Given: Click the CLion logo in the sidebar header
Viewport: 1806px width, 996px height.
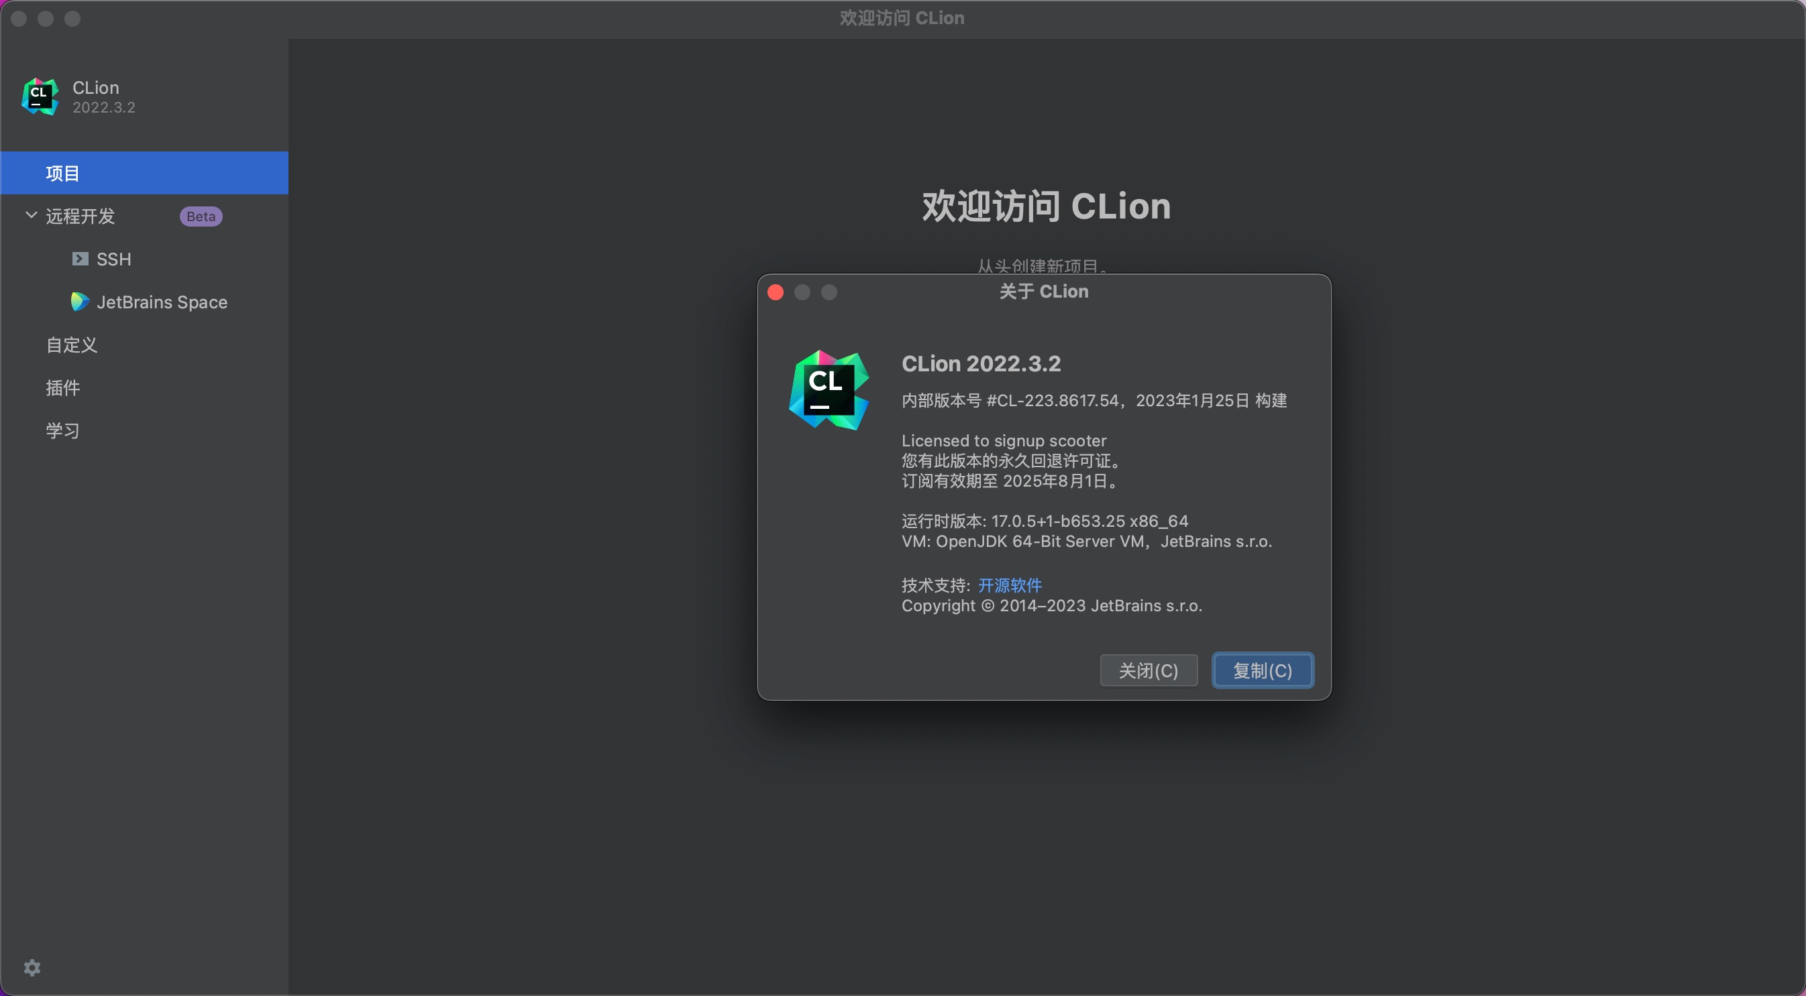Looking at the screenshot, I should [40, 97].
